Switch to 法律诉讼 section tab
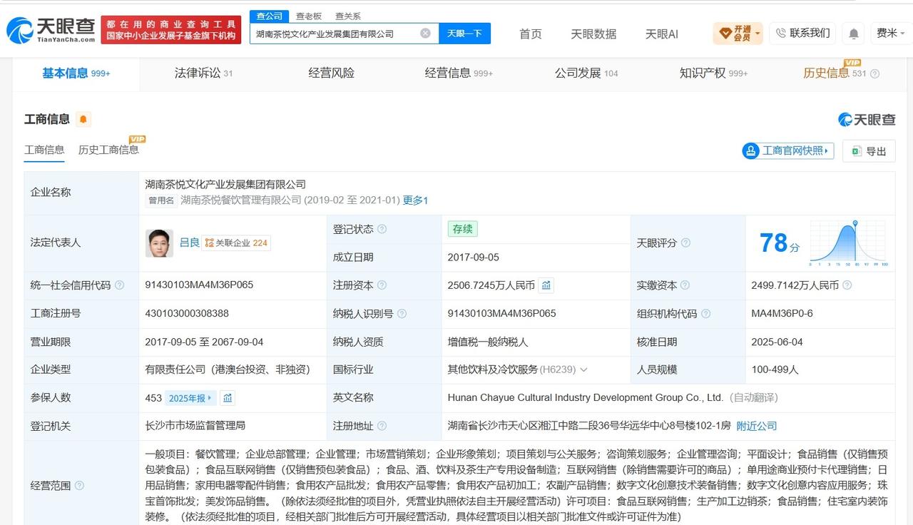This screenshot has width=913, height=525. coord(203,73)
